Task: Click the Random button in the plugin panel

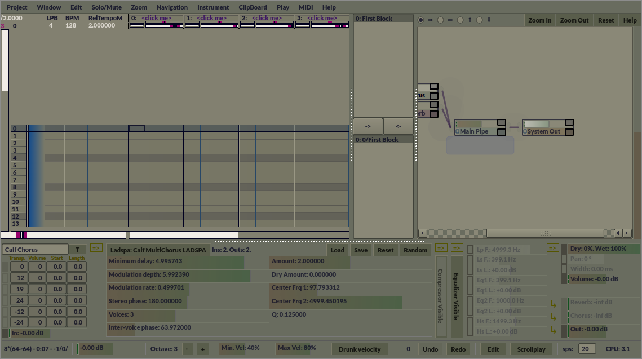Action: (x=415, y=250)
